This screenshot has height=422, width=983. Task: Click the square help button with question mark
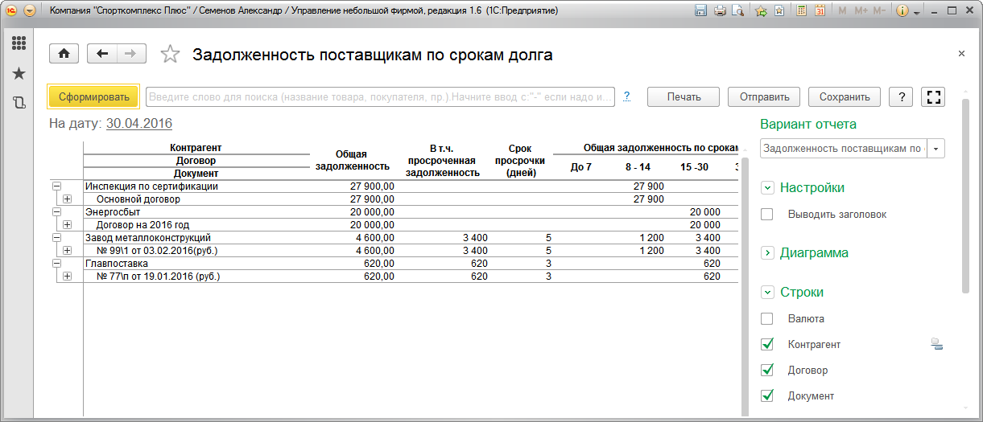901,96
